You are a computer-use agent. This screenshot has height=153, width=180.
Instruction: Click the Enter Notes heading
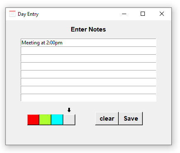(x=88, y=29)
